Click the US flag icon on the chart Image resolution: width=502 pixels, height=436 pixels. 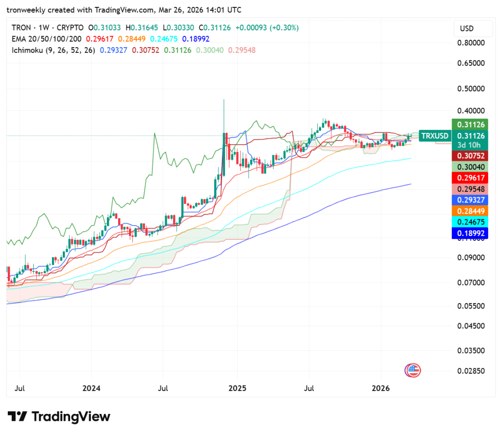(412, 370)
